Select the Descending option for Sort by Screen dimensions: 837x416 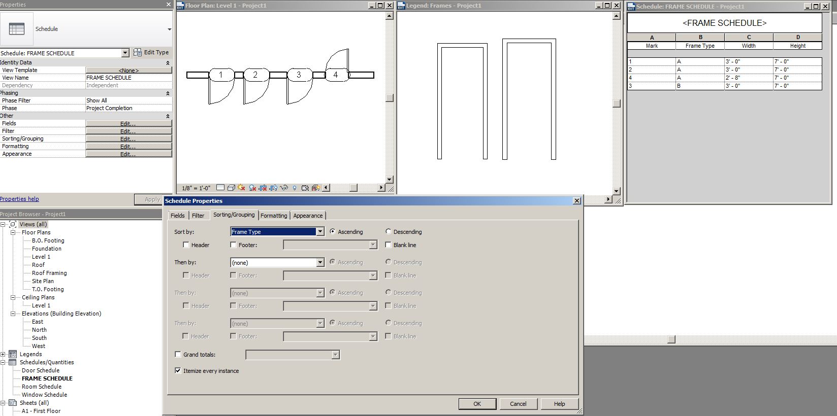coord(389,232)
